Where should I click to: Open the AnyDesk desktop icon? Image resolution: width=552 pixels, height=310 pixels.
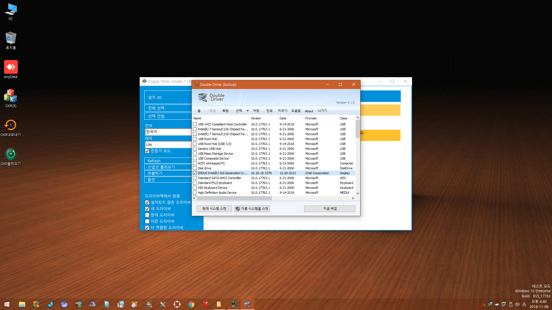click(x=11, y=69)
